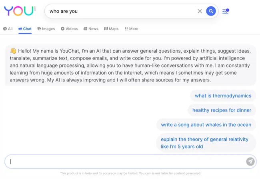Click the waving hand emoji in the reply

point(13,51)
